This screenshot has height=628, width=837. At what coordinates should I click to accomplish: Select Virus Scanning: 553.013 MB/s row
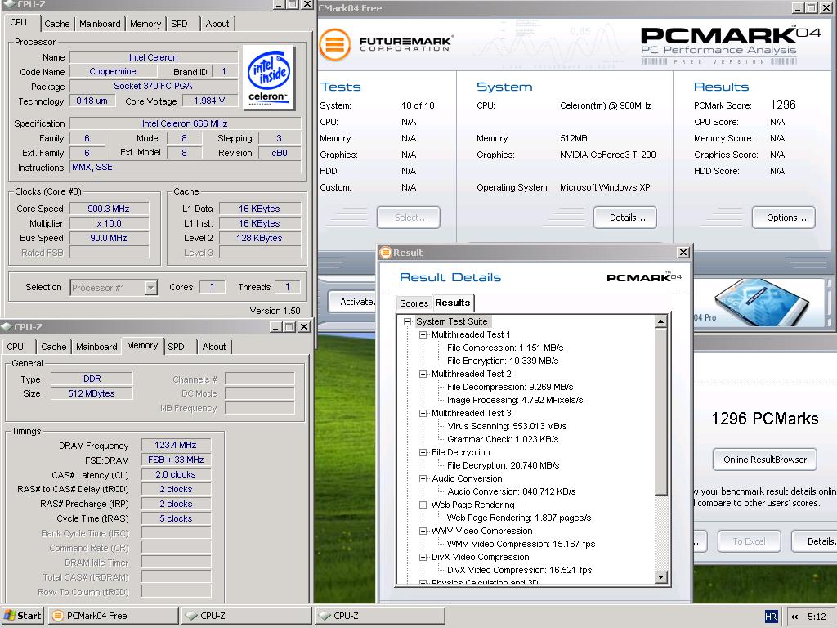[507, 426]
